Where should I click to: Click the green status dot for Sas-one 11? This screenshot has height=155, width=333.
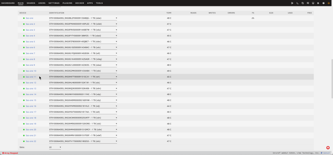[24, 77]
